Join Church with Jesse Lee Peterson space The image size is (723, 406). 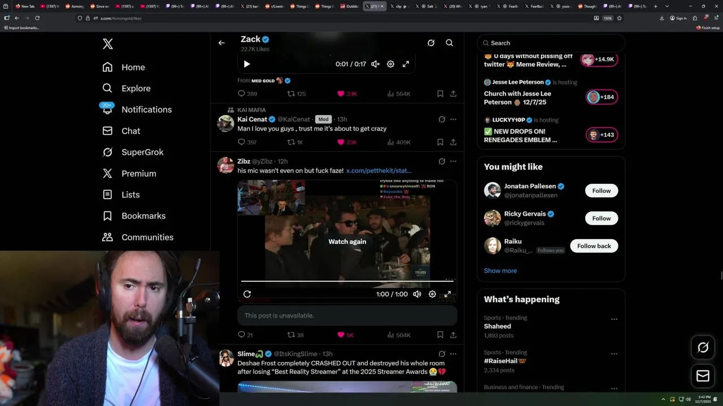602,97
